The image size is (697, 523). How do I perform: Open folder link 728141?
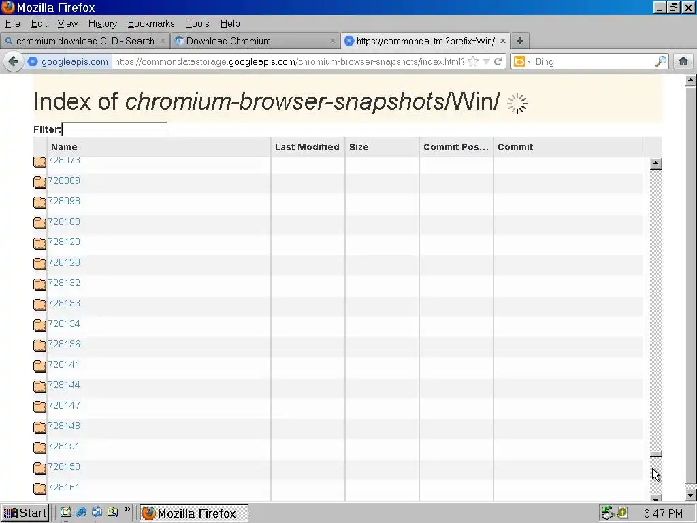[x=64, y=365]
